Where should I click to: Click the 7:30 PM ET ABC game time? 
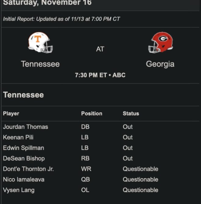point(100,75)
